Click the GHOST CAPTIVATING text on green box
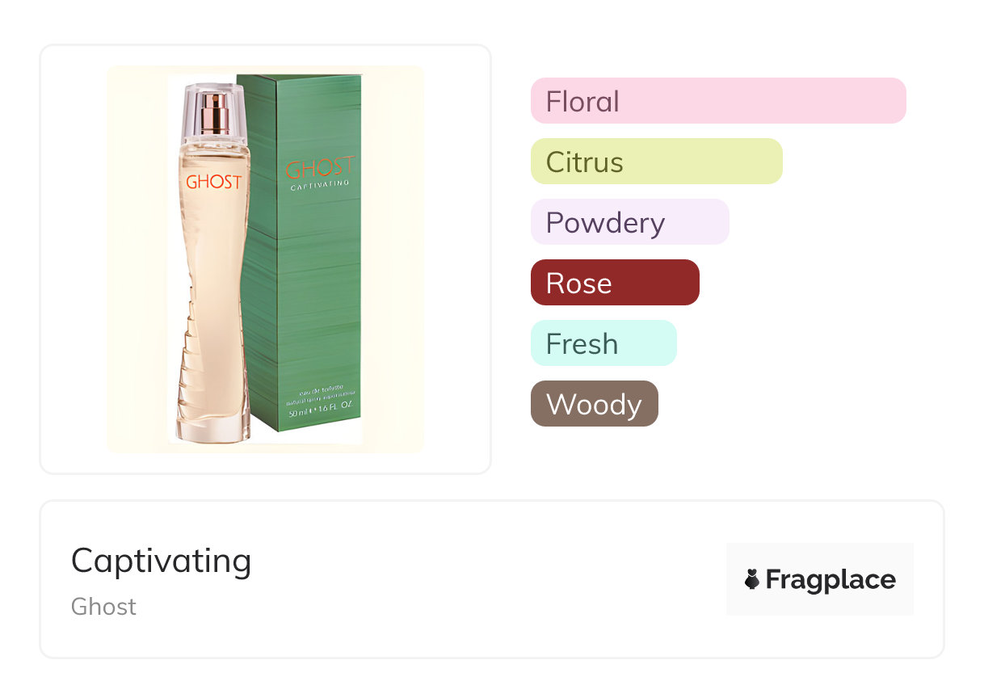 coord(319,172)
